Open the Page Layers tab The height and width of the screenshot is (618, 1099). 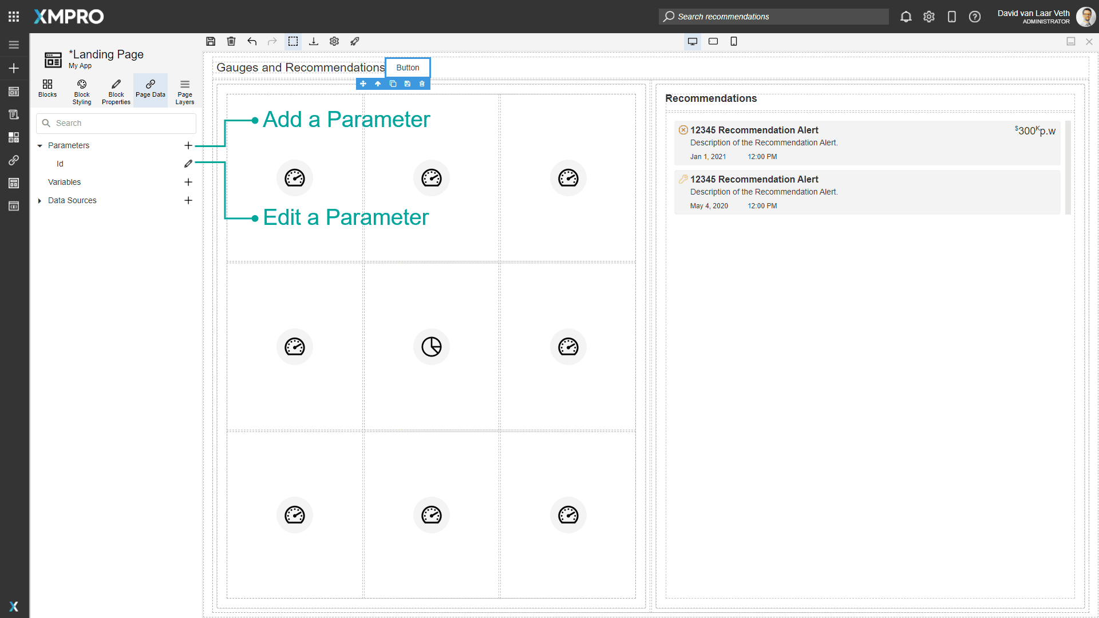184,92
